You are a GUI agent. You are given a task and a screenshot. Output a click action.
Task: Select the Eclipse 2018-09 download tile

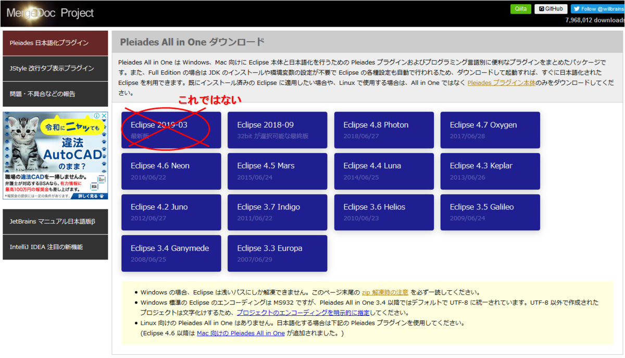(278, 130)
